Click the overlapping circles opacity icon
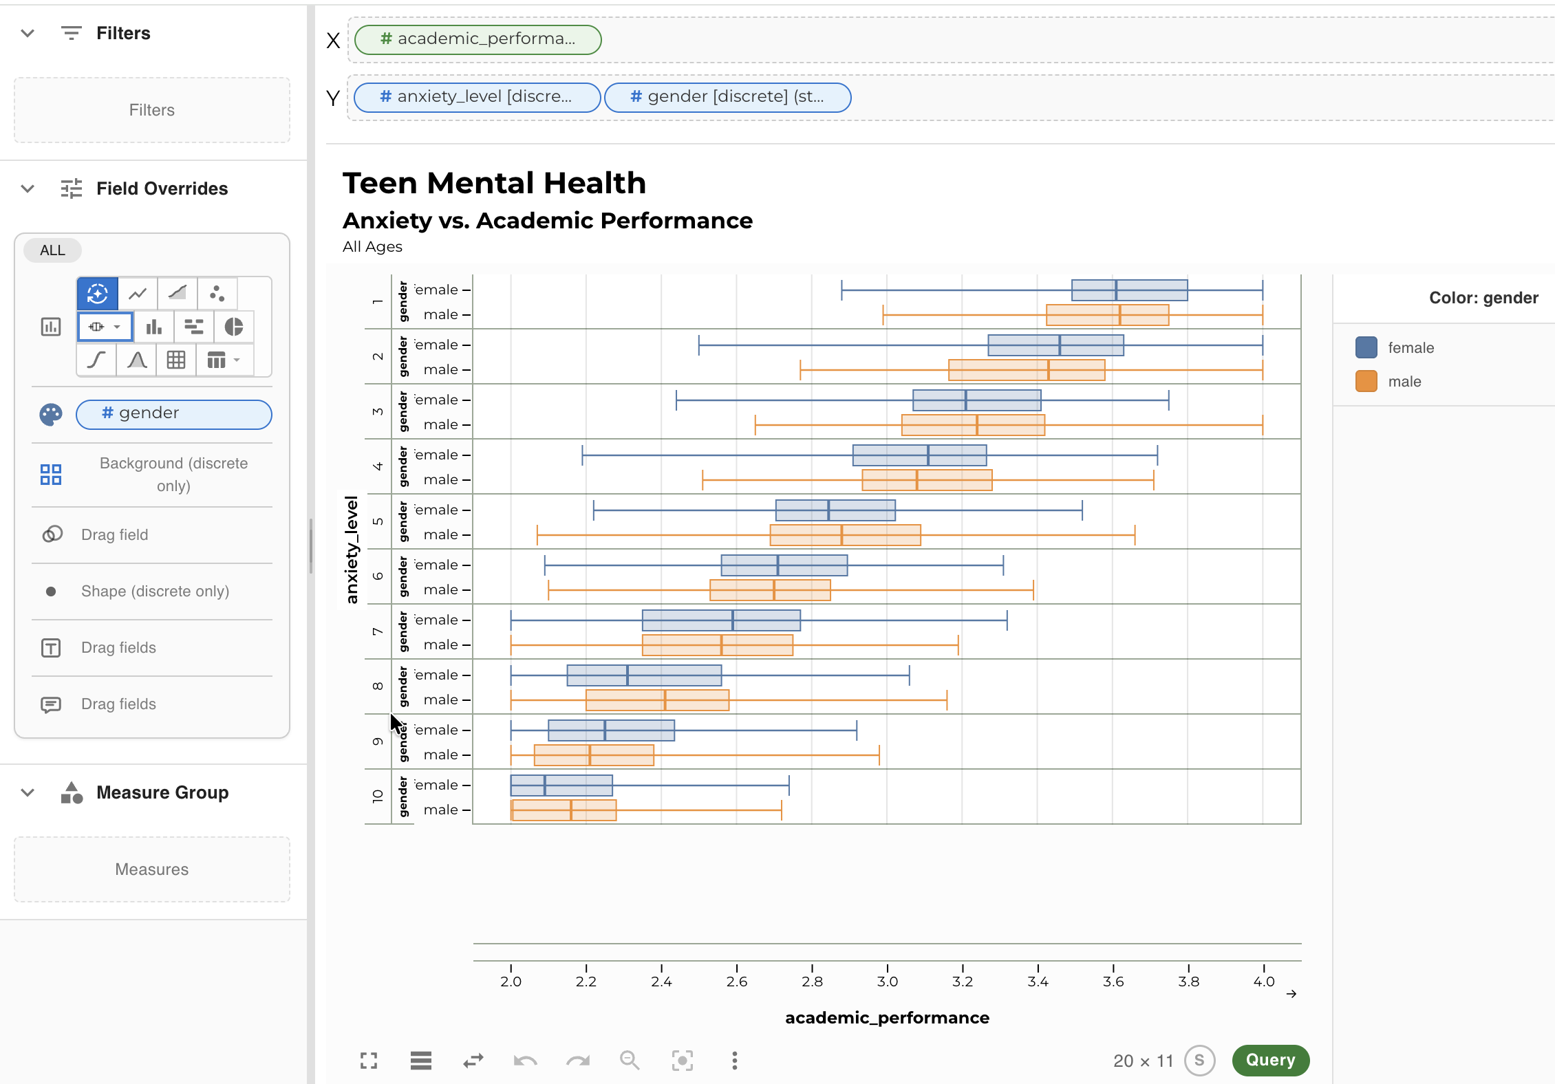 coord(52,534)
